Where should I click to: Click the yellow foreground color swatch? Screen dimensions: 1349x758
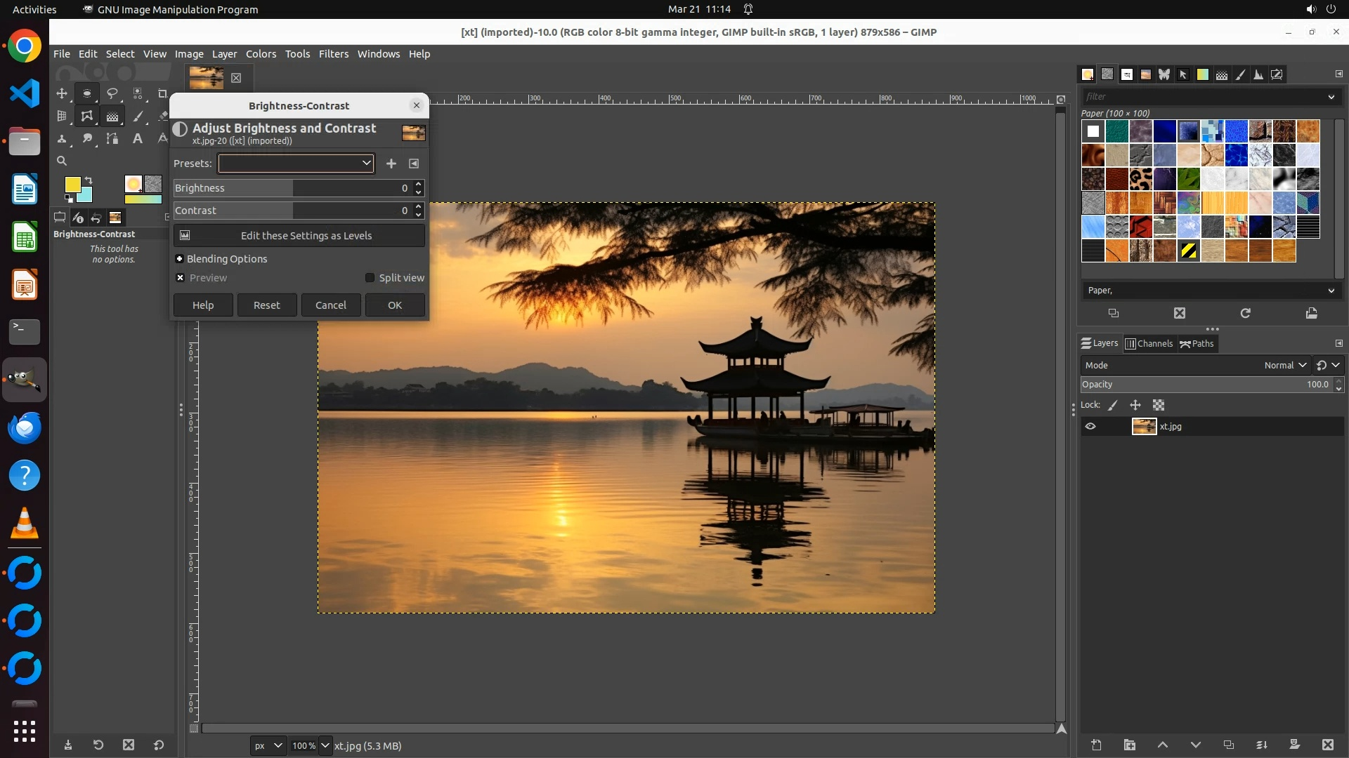pyautogui.click(x=72, y=184)
